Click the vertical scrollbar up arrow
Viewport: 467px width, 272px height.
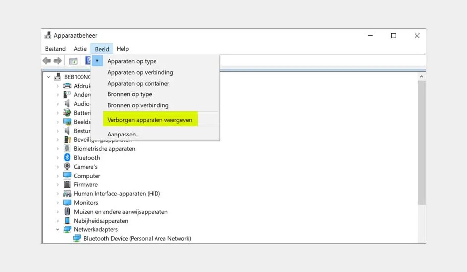(x=421, y=77)
